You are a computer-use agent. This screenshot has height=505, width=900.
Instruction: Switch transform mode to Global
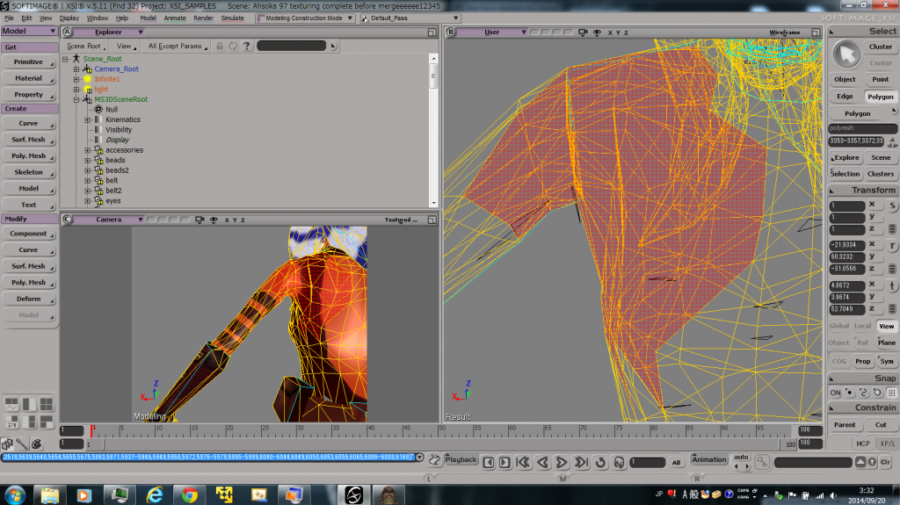(x=839, y=326)
